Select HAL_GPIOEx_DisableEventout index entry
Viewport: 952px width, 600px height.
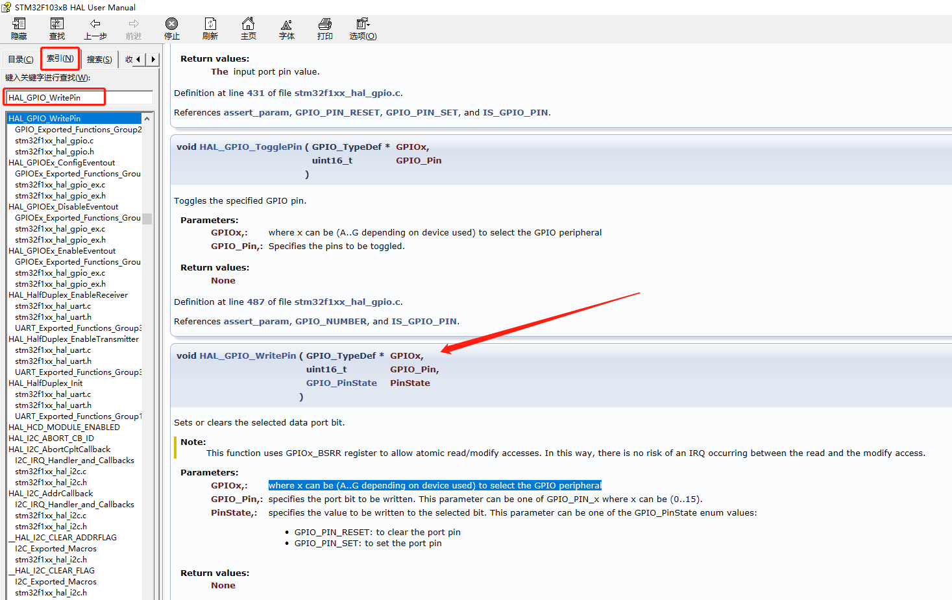63,206
